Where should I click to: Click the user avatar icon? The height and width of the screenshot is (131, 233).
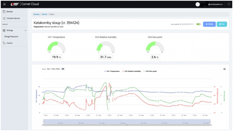[198, 4]
